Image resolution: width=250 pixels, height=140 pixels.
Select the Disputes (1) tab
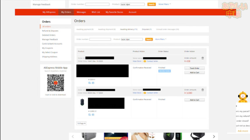point(147,29)
